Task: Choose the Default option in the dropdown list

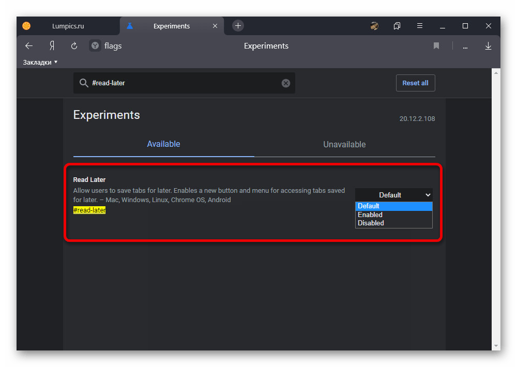Action: [369, 206]
